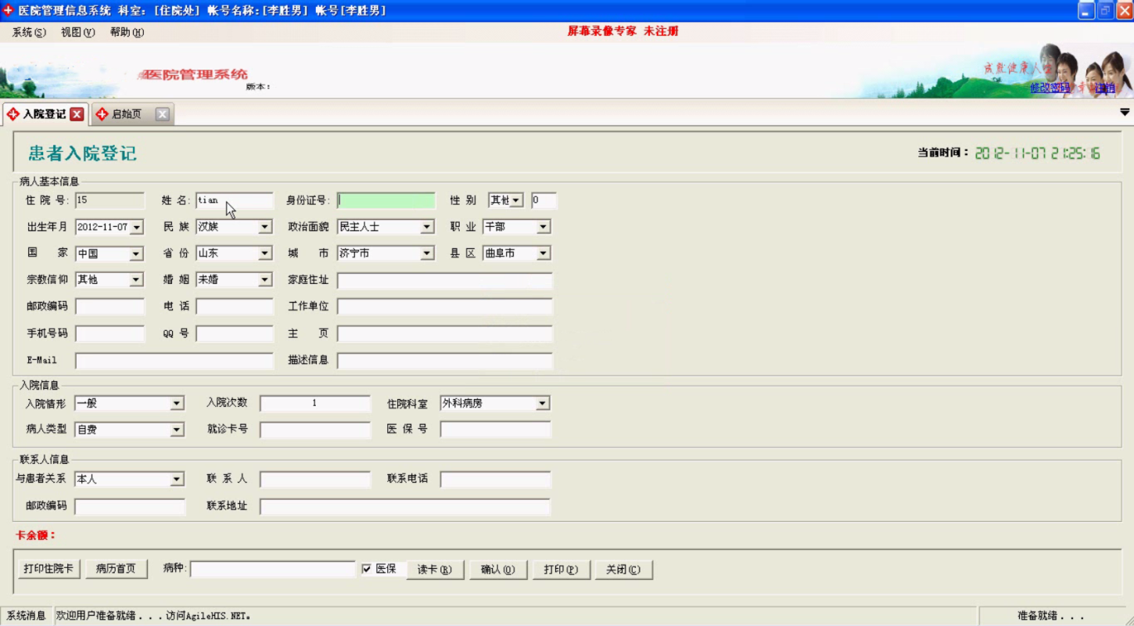Open the tab list arrow at far right
The height and width of the screenshot is (626, 1134).
pyautogui.click(x=1124, y=113)
